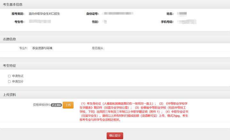Click the 专业1 label

coord(23,48)
